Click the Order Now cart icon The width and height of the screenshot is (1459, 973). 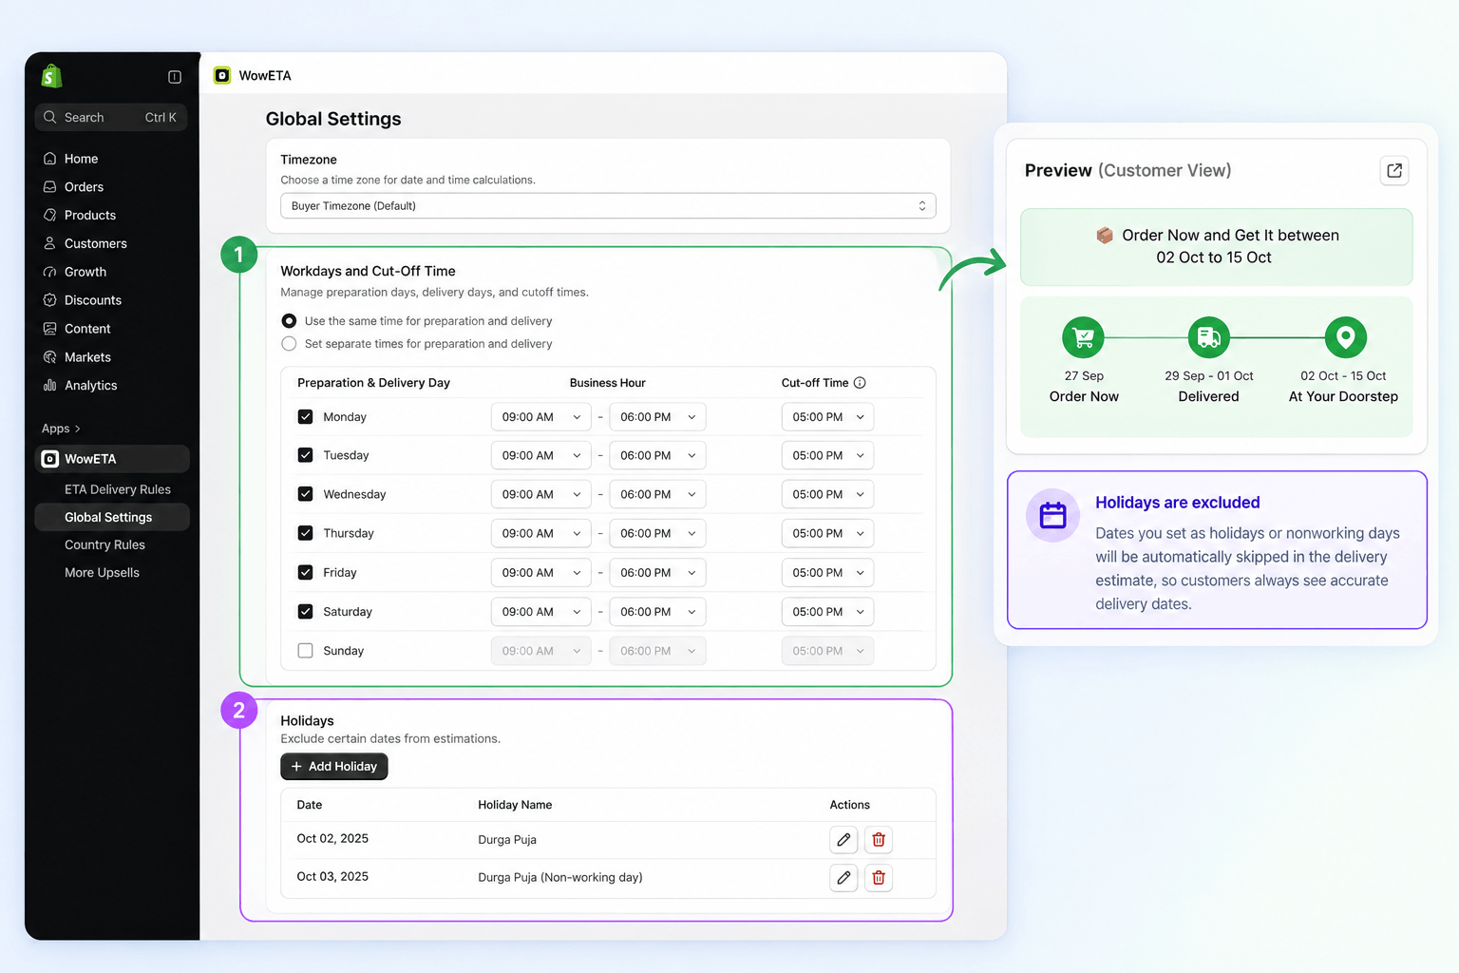click(1084, 337)
